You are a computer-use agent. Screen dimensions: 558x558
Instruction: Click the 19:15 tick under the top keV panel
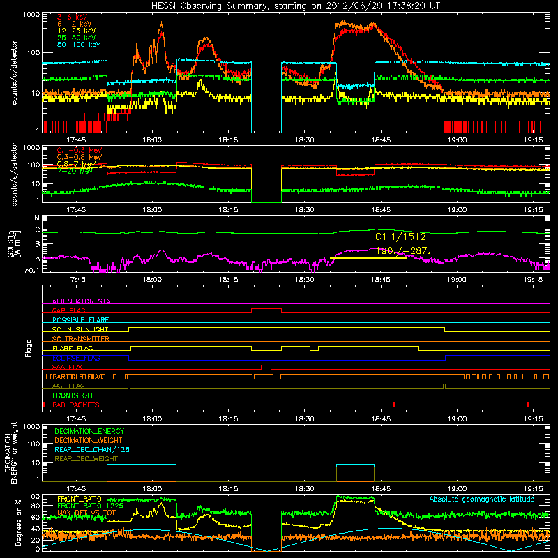(533, 140)
